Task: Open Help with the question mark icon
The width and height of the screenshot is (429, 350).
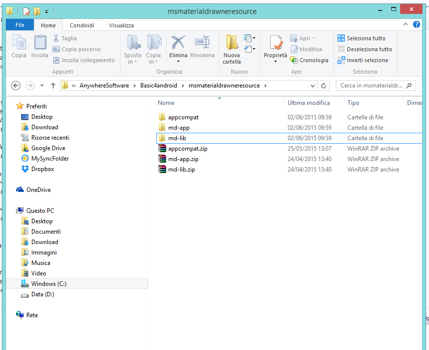Action: (x=417, y=24)
